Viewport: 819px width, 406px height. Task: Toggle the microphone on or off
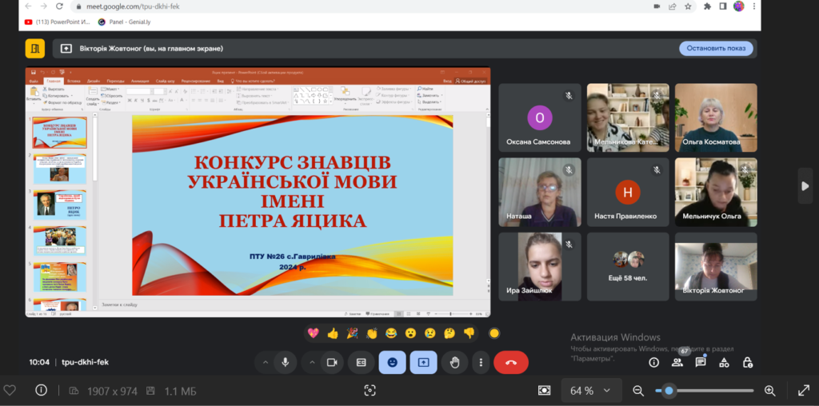[285, 362]
